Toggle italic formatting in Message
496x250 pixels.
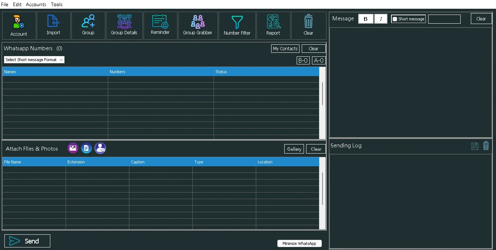pos(381,19)
